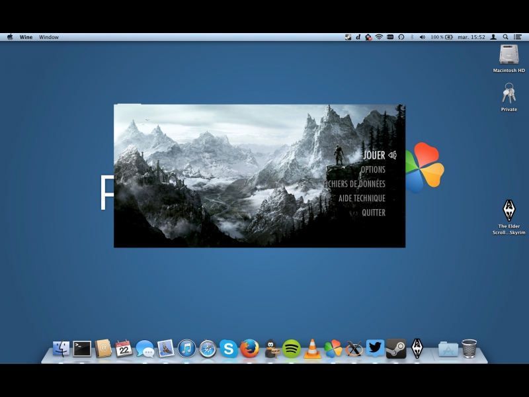Open the Wine menu in menu bar
The image size is (529, 397).
pos(26,37)
